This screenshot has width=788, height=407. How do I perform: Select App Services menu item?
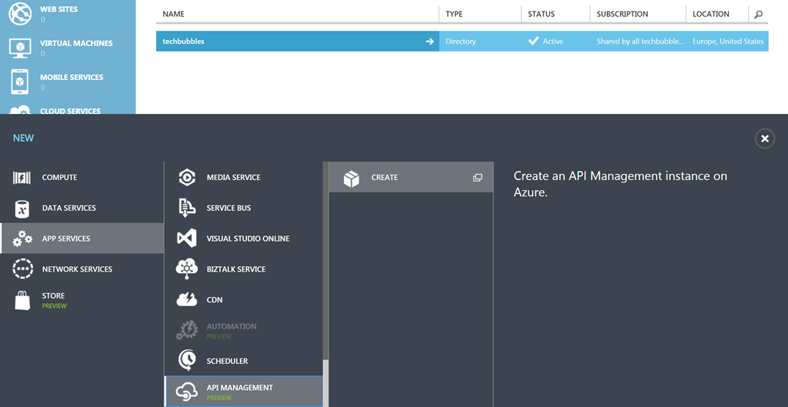[82, 239]
